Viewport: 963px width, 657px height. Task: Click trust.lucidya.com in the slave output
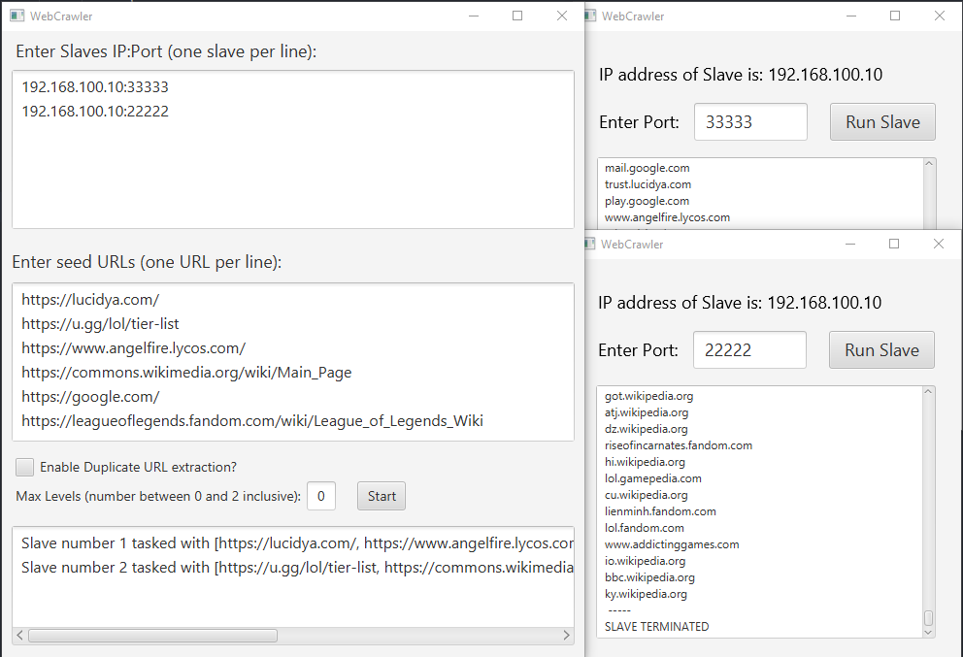(x=648, y=184)
